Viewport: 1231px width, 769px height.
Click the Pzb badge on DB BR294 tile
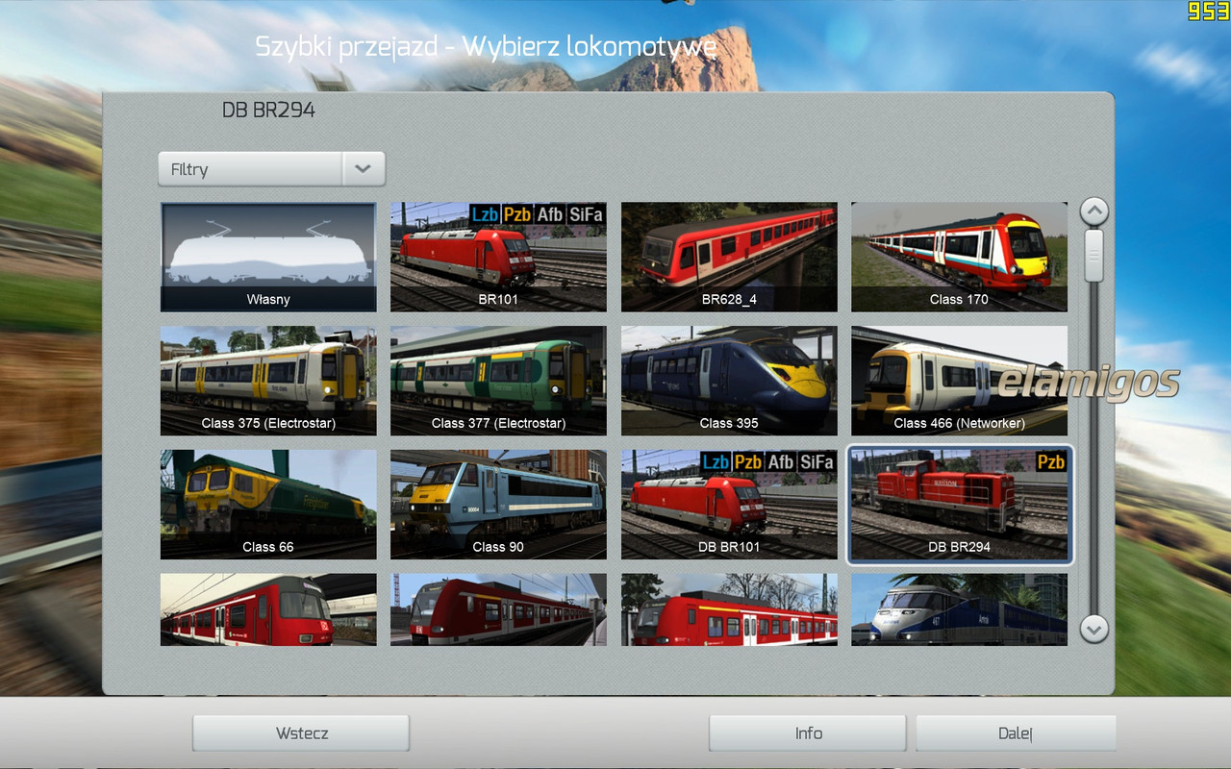point(1051,462)
